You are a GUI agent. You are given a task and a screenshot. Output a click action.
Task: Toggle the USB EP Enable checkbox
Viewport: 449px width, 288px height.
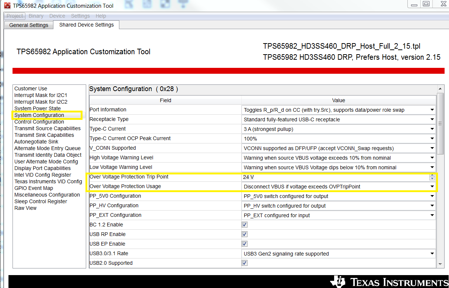click(245, 244)
